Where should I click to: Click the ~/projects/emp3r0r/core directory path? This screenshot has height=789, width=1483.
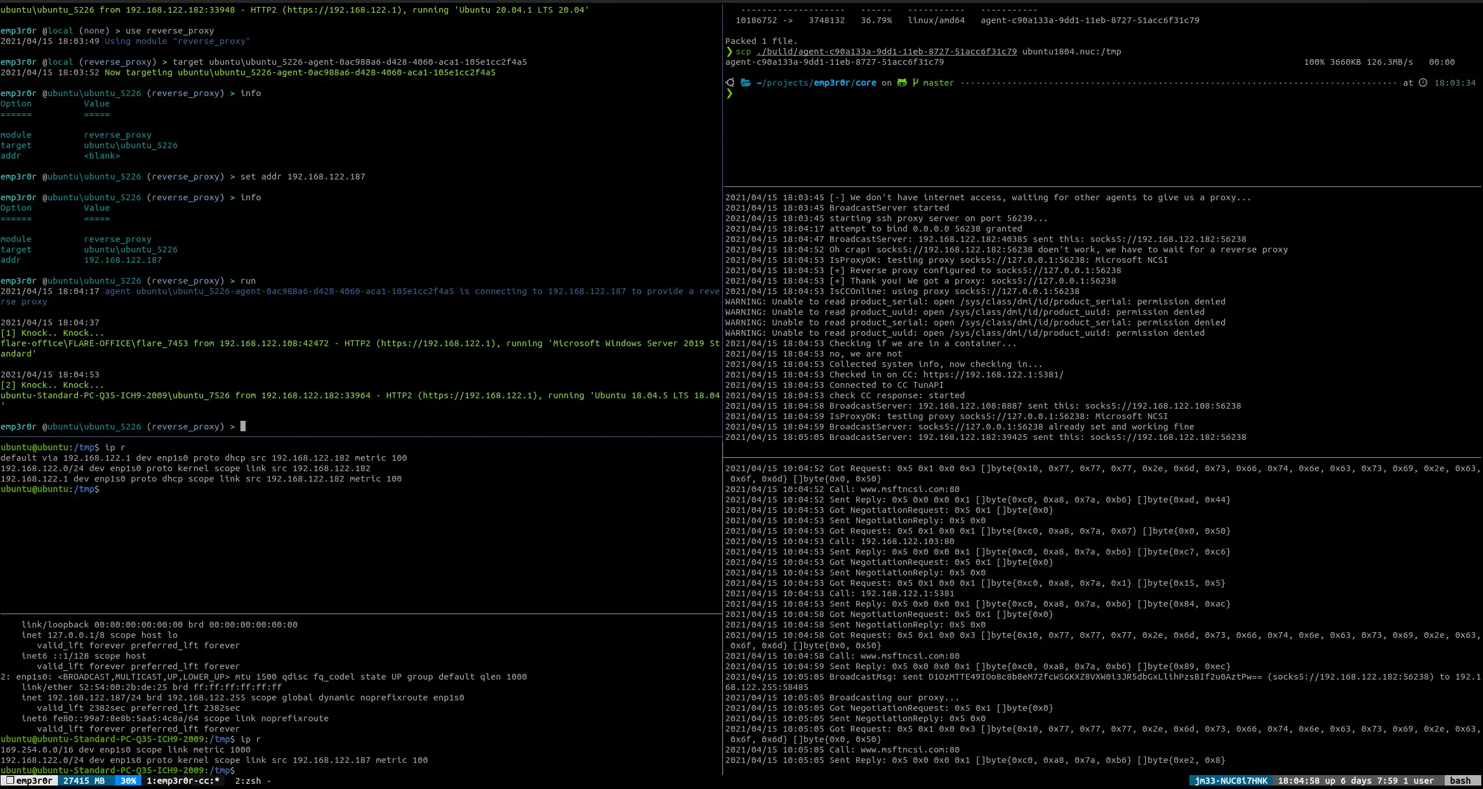[x=816, y=83]
